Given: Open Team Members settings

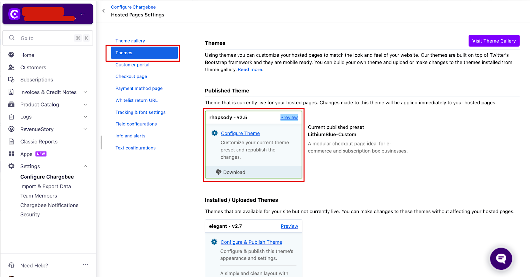Looking at the screenshot, I should 38,196.
